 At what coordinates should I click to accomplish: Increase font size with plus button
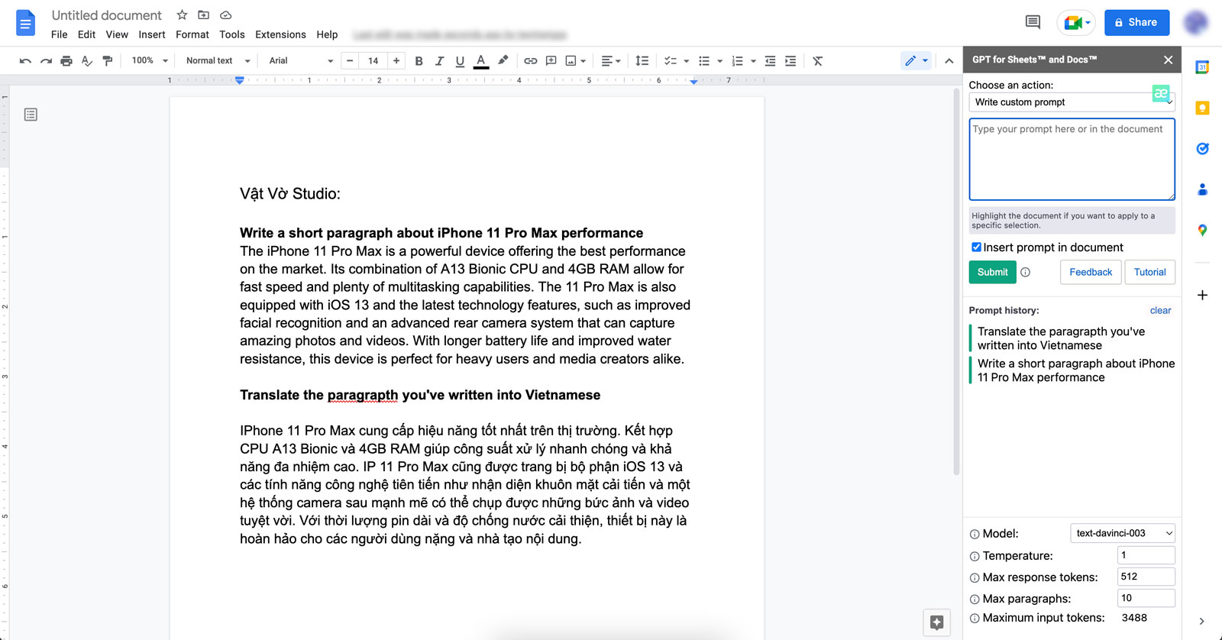click(x=396, y=61)
